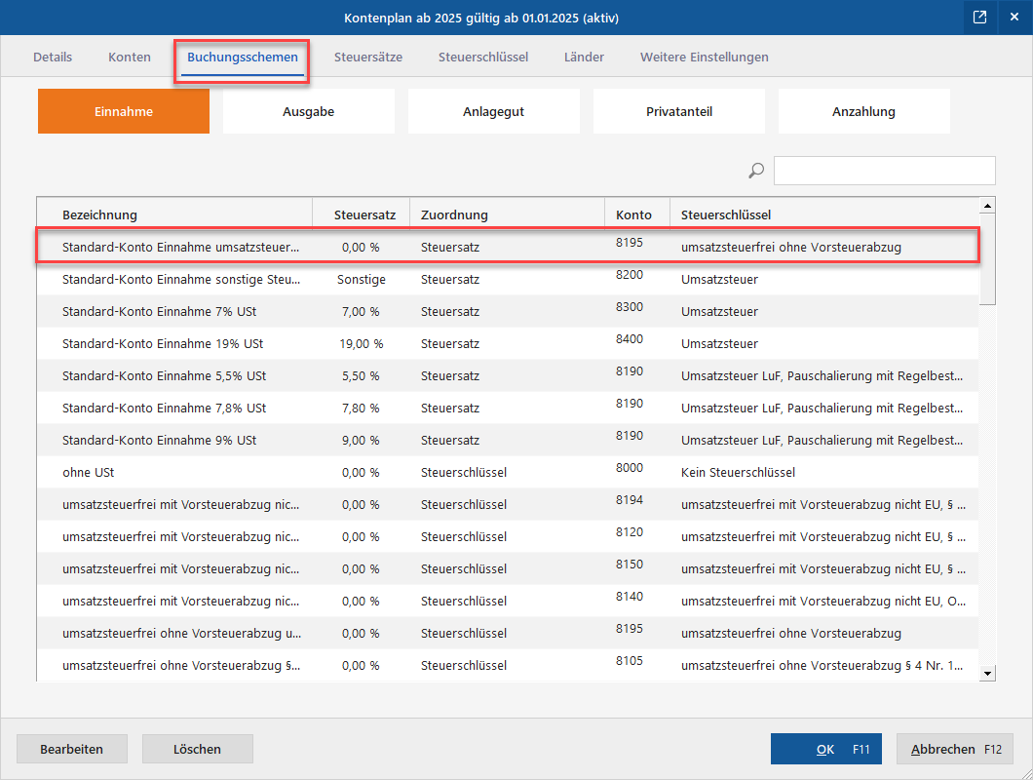Click Konto value 8400
The height and width of the screenshot is (780, 1033).
coord(630,339)
